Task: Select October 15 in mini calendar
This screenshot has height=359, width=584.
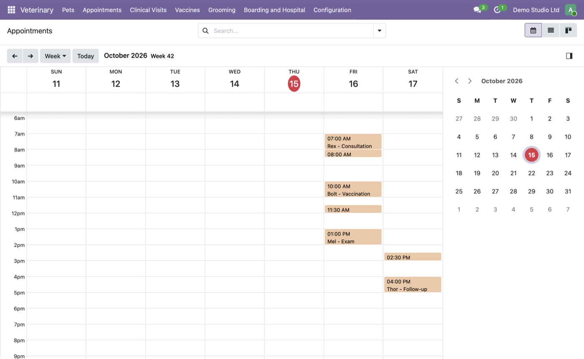Action: click(x=531, y=155)
